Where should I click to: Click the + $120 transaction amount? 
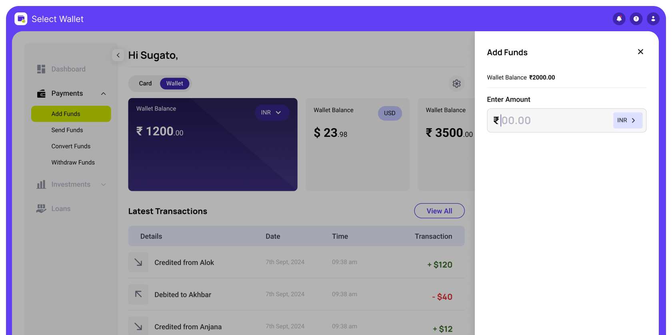[x=440, y=265]
